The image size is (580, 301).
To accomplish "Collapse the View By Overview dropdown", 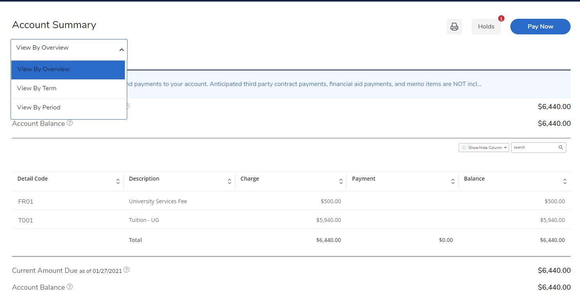I will pos(121,50).
